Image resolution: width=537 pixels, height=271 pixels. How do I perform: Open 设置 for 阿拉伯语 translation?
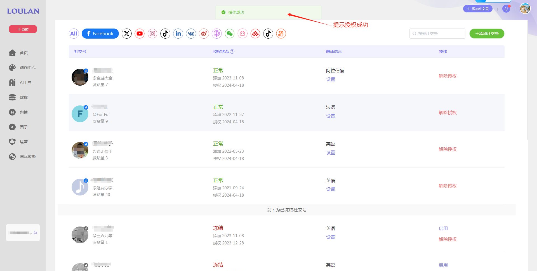click(330, 79)
